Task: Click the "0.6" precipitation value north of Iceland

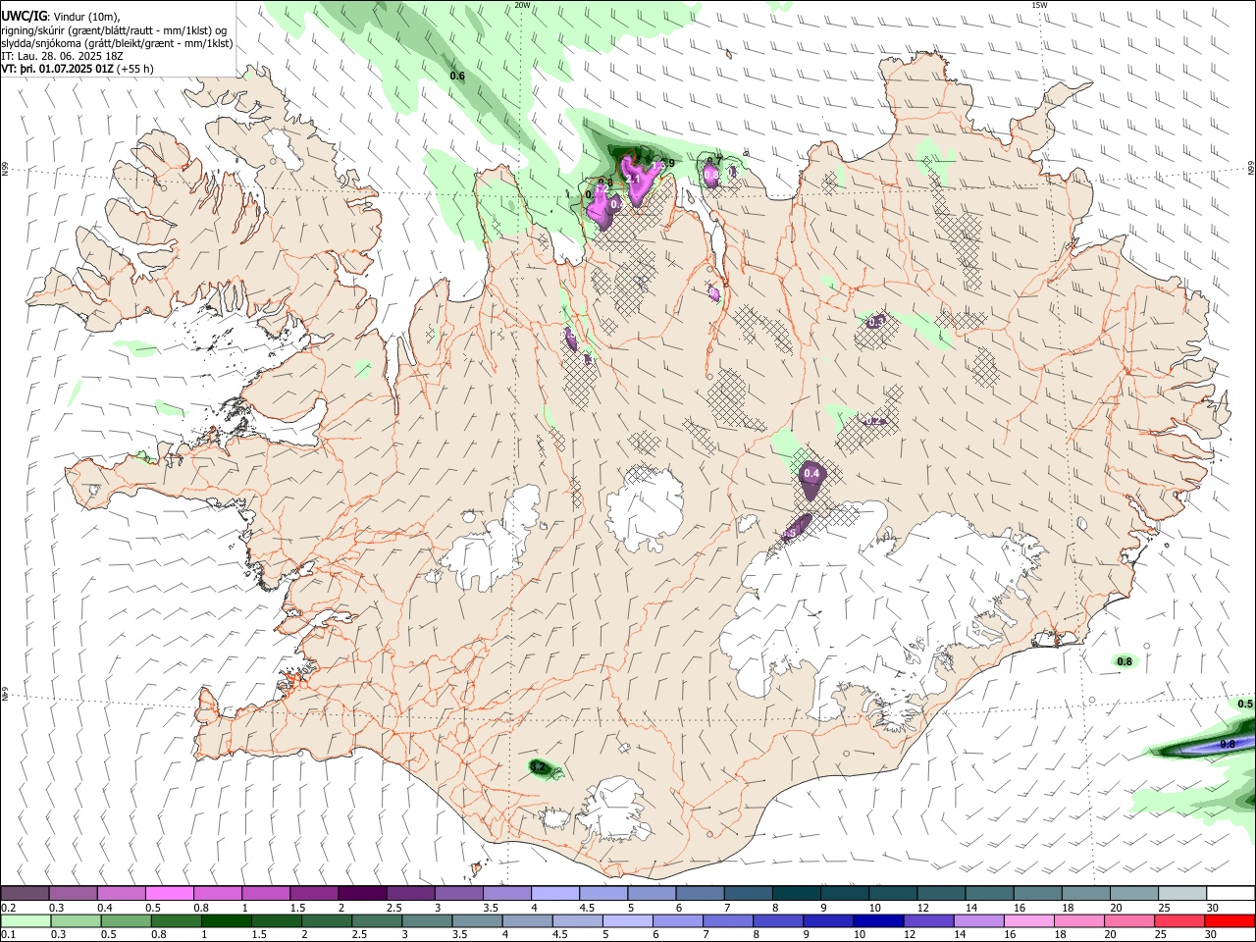Action: click(x=457, y=76)
